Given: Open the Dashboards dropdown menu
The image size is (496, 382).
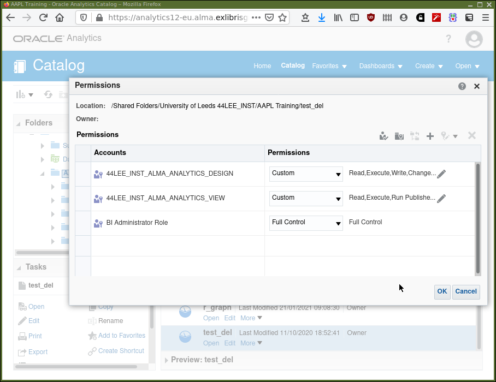Looking at the screenshot, I should 381,66.
